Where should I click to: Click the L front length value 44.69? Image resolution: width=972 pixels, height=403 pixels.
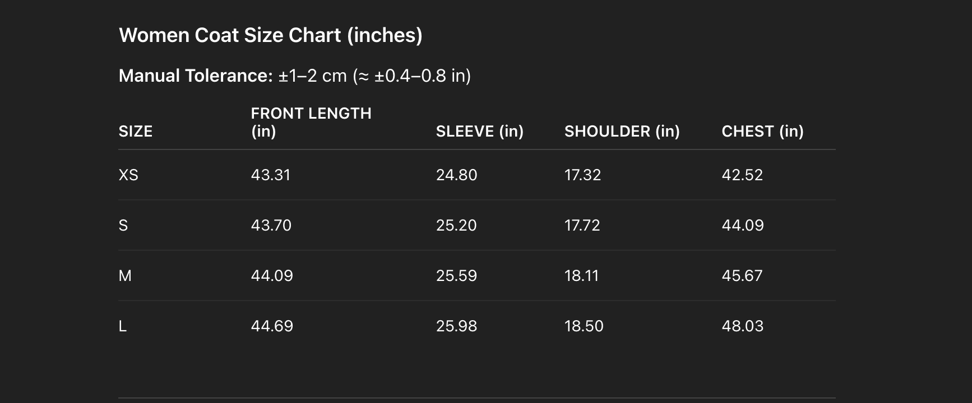pos(272,326)
